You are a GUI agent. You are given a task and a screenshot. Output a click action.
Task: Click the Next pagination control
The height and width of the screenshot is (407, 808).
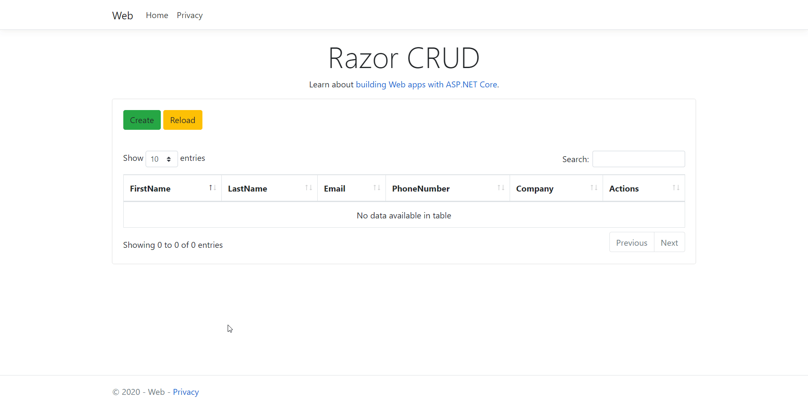click(x=669, y=242)
